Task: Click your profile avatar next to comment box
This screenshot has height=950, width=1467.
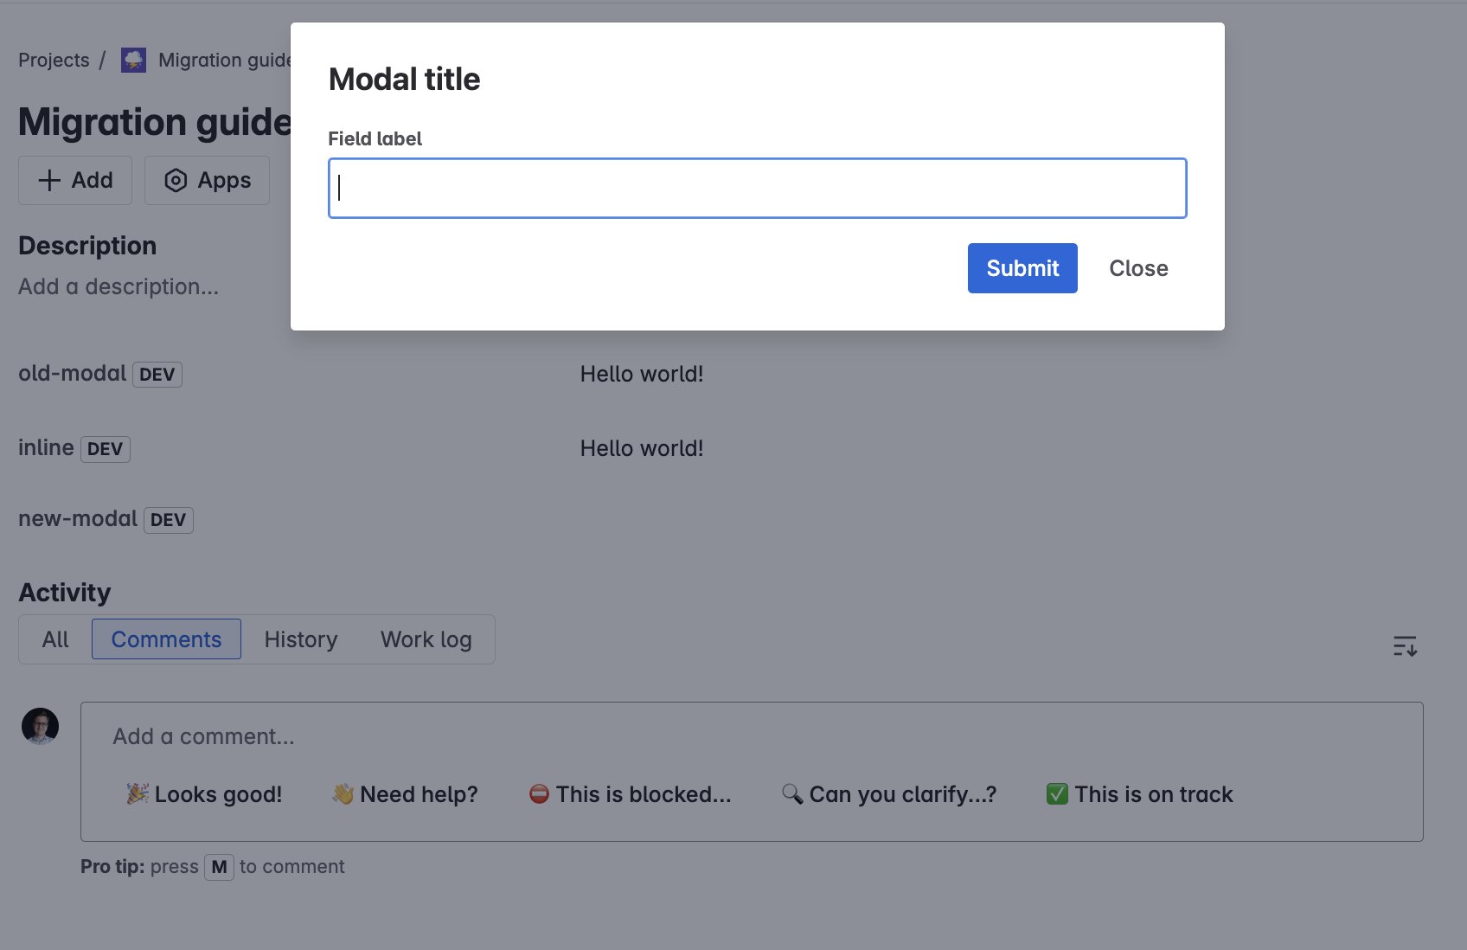Action: 40,727
